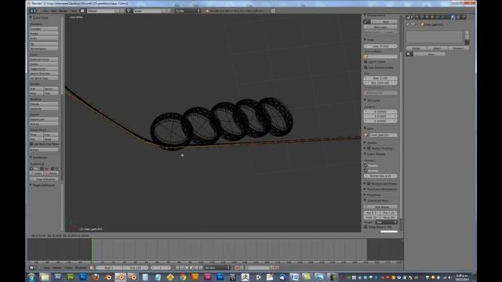Toggle Group Mouse & Text checkbox
Screen dimensions: 502x282
coord(366,227)
